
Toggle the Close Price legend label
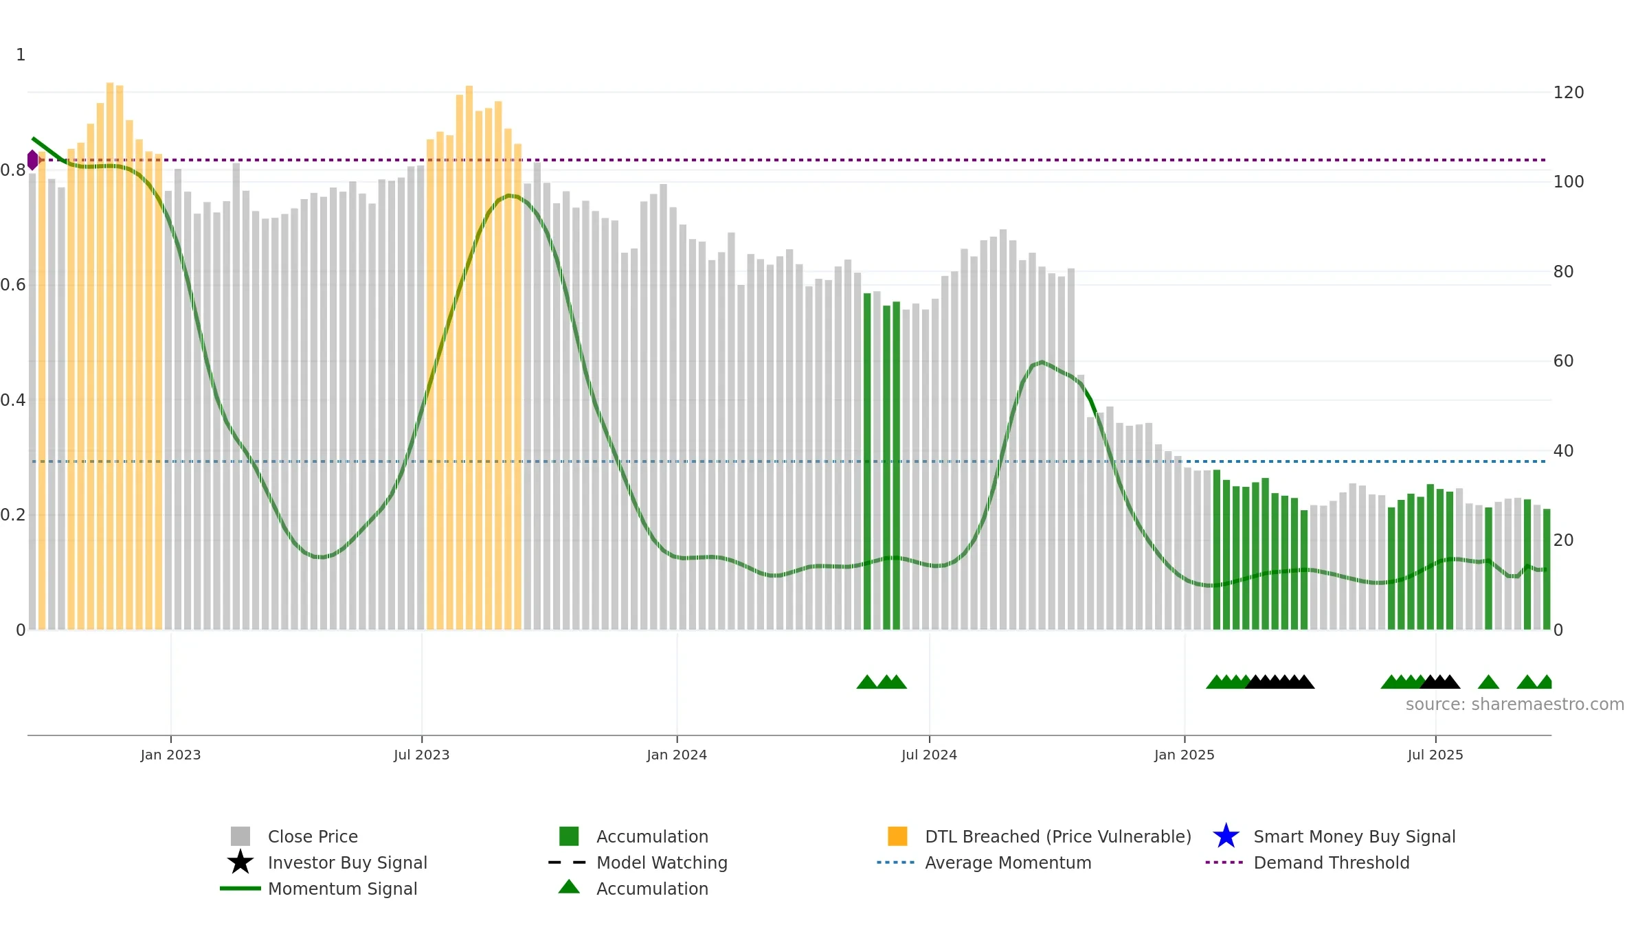313,836
